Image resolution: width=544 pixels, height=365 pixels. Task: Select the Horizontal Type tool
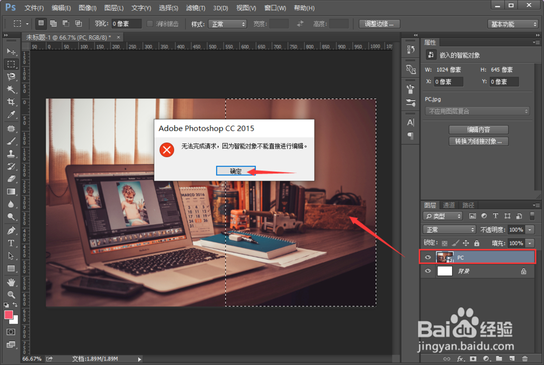(11, 243)
